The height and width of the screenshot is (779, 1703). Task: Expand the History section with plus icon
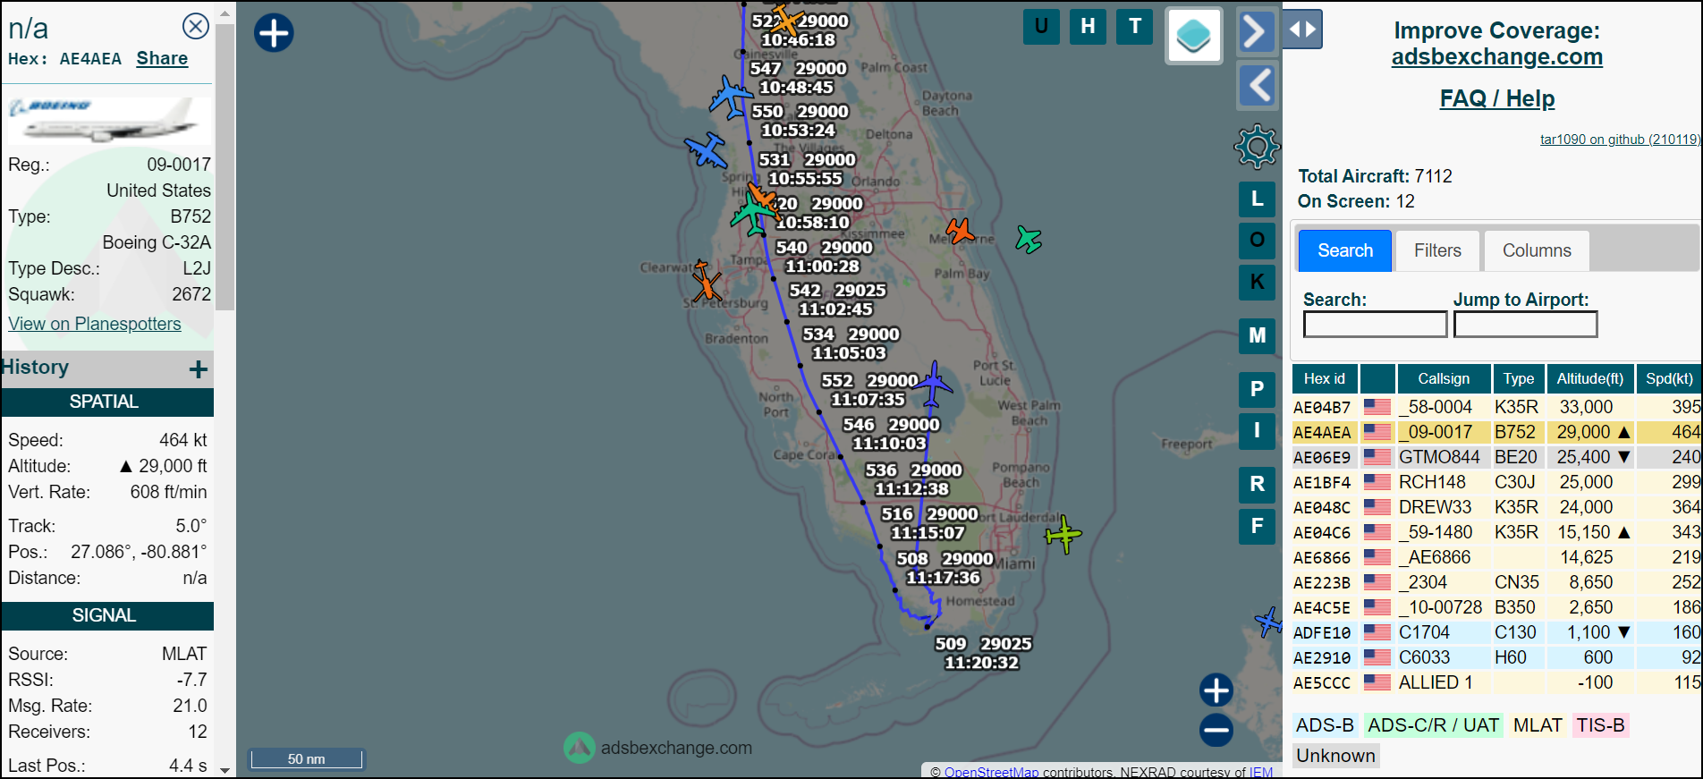199,368
